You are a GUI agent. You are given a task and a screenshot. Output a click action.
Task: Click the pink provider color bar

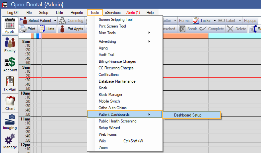(x=40, y=36)
